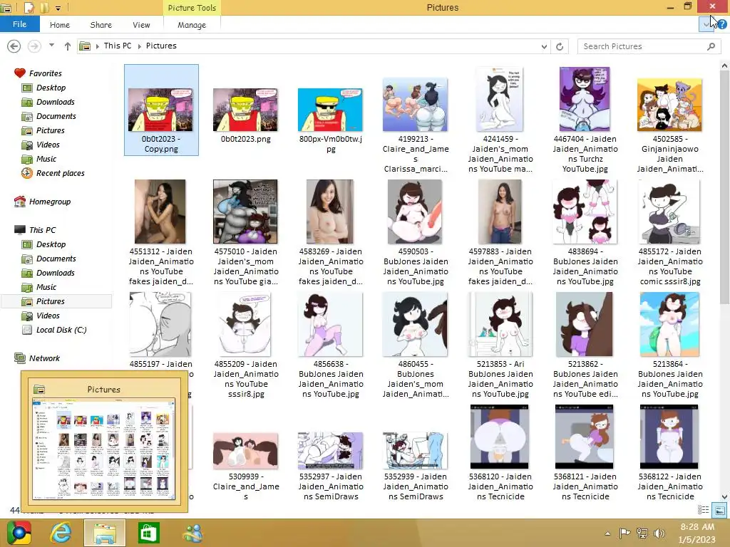Switch to Details view using status bar icon
The width and height of the screenshot is (730, 547).
(703, 510)
